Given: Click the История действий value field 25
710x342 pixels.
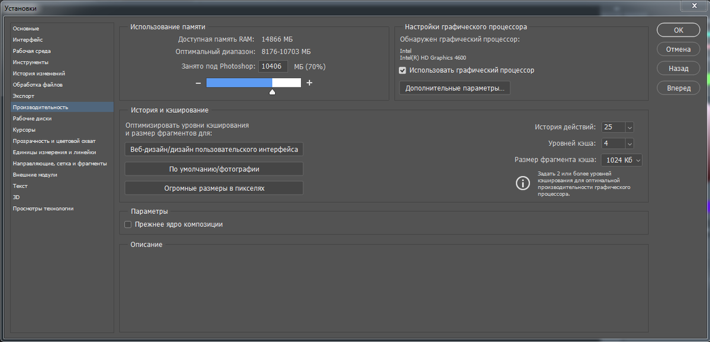Looking at the screenshot, I should 613,127.
